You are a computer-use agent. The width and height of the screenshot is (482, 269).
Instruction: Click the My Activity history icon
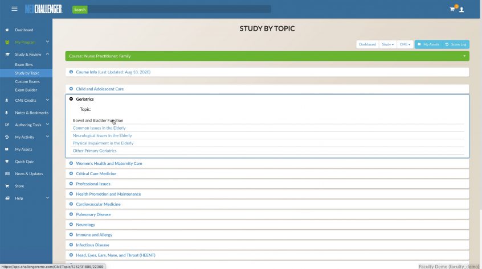pos(7,137)
